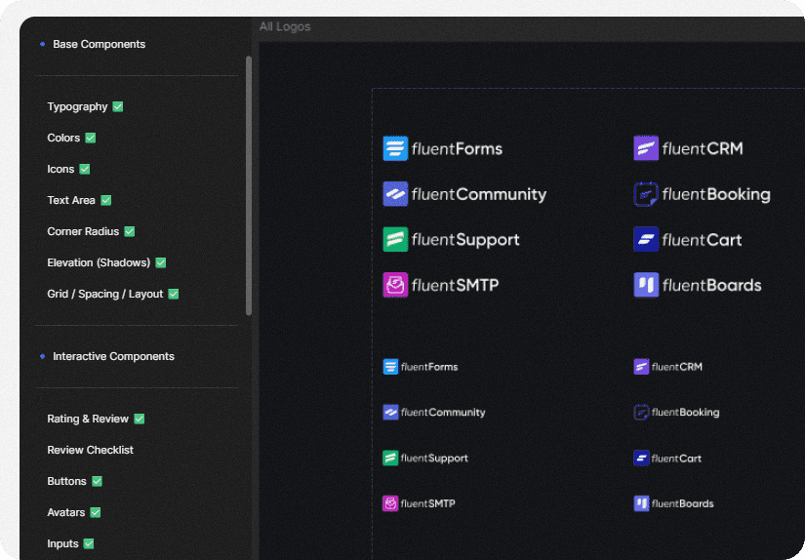Click the large fluentSupport logo icon
This screenshot has width=805, height=560.
point(395,239)
